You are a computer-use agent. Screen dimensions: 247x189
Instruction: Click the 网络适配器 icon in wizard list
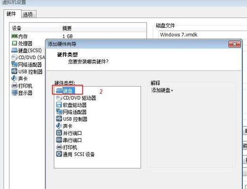[59, 112]
